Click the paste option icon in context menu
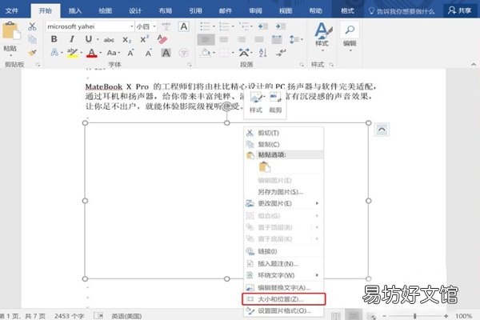 click(265, 167)
